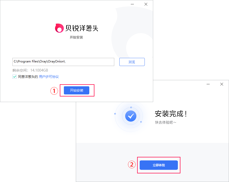Click the 安装完成！ heading
Image resolution: width=229 pixels, height=182 pixels.
pos(171,114)
